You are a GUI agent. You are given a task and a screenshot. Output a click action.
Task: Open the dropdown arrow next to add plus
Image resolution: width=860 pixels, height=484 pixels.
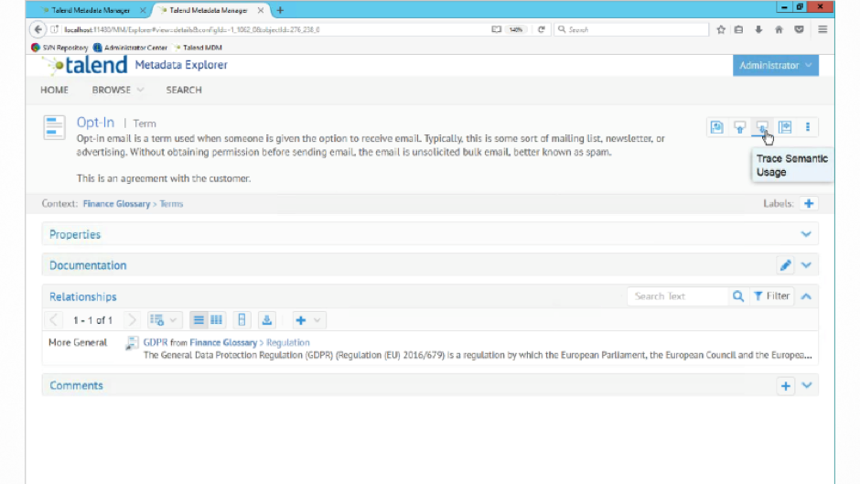[317, 320]
